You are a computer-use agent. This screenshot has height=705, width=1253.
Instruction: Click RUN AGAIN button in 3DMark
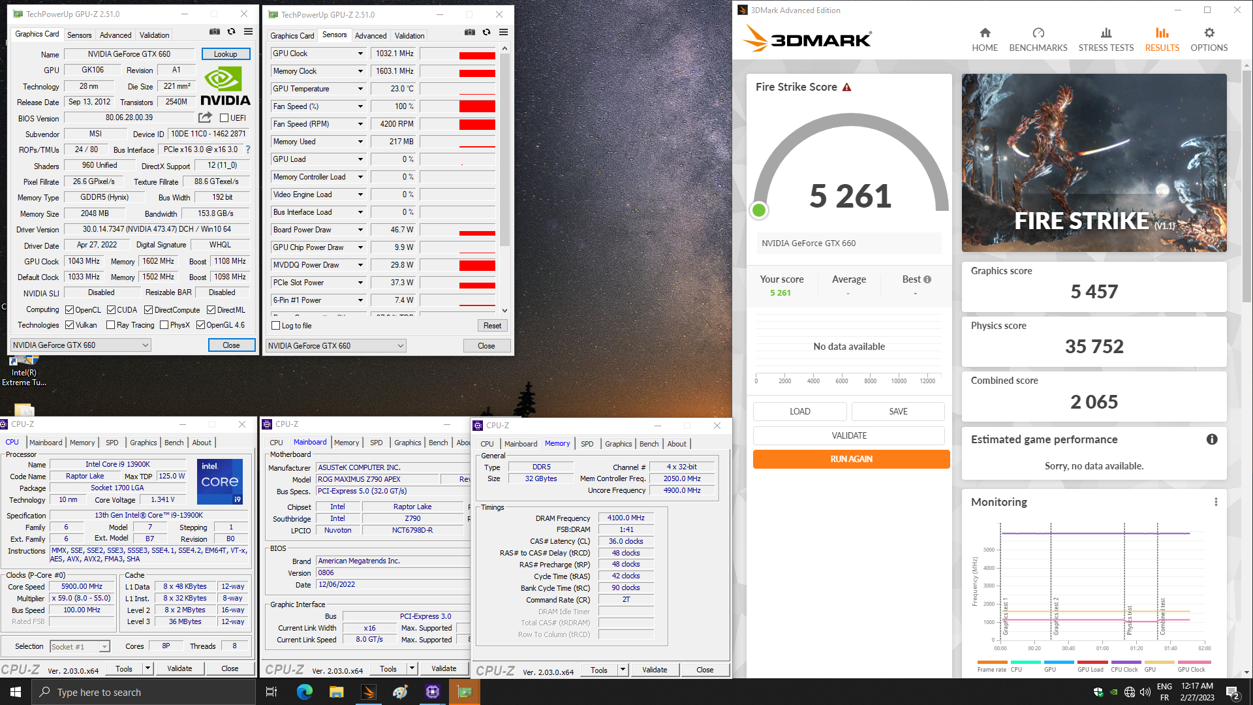pyautogui.click(x=851, y=459)
